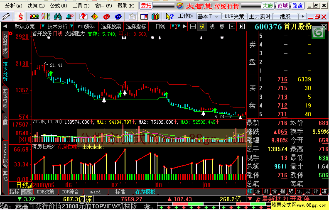Open the 公式(U) menu
This screenshot has width=329, height=210.
[59, 6]
